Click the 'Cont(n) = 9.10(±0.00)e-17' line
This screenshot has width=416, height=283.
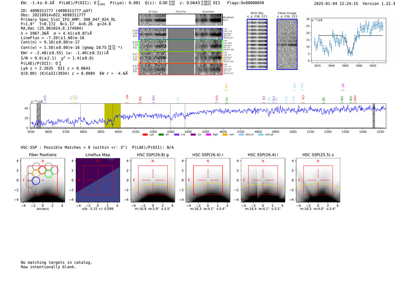[x=50, y=42]
